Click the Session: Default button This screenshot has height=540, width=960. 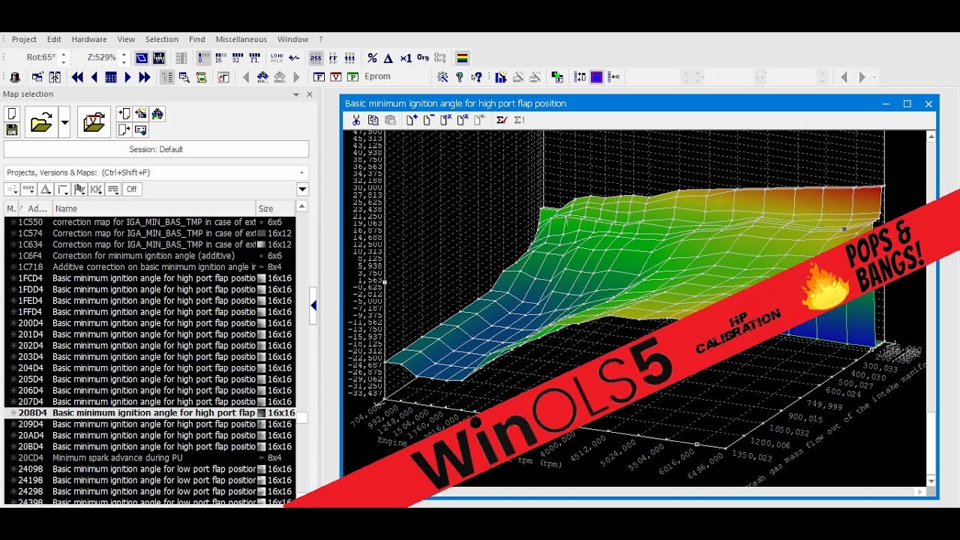(x=156, y=149)
